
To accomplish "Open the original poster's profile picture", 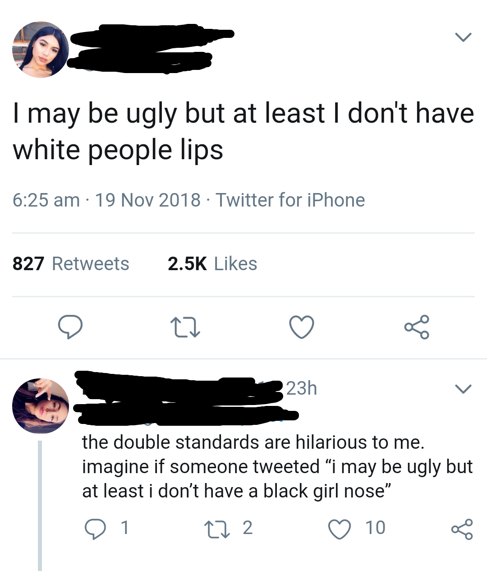I will tap(41, 49).
